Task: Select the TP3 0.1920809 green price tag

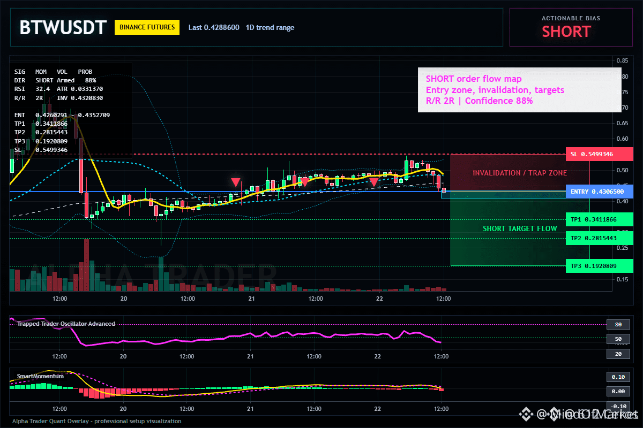Action: tap(600, 266)
